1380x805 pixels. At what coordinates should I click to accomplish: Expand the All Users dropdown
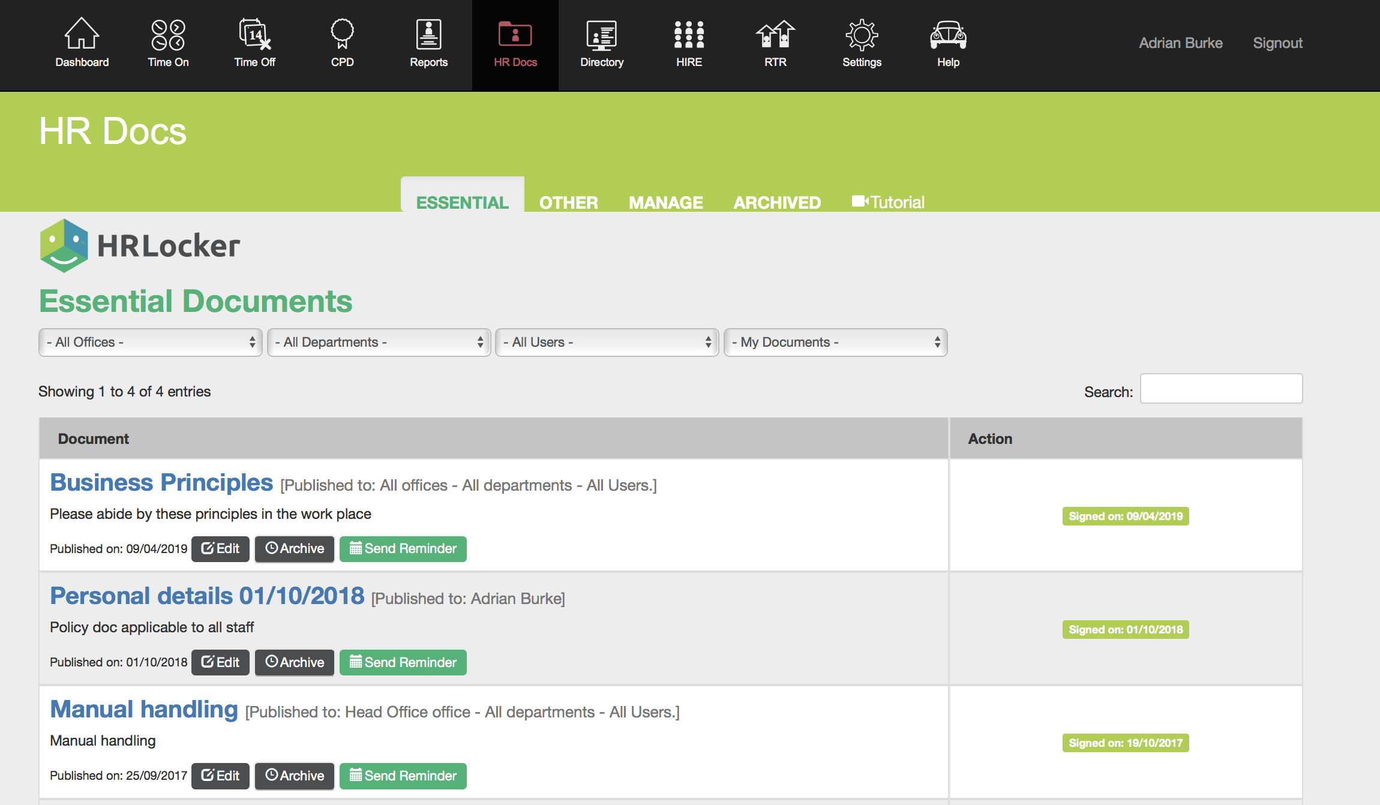[607, 342]
